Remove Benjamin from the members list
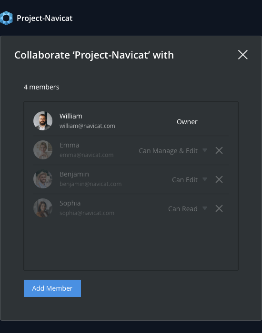This screenshot has height=333, width=262. pos(219,179)
